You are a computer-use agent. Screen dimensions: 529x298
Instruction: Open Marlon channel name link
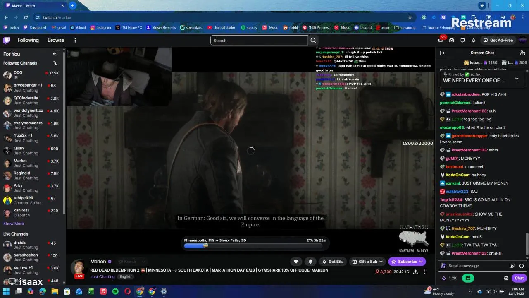tap(98, 262)
